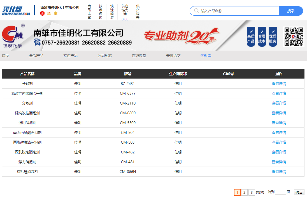The height and width of the screenshot is (199, 307).
Task: Click the Jiaming Chemical CM logo
Action: point(13,36)
